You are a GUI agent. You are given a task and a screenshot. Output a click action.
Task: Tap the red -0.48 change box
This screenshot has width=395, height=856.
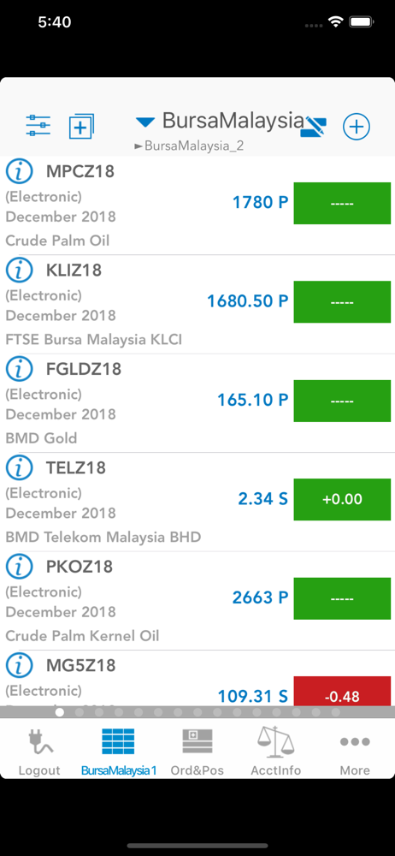[342, 691]
